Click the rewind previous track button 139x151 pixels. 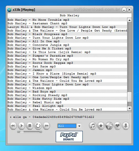pos(13,126)
